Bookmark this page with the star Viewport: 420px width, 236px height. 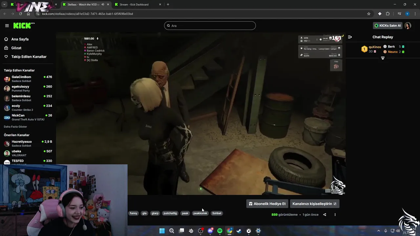pos(369,14)
